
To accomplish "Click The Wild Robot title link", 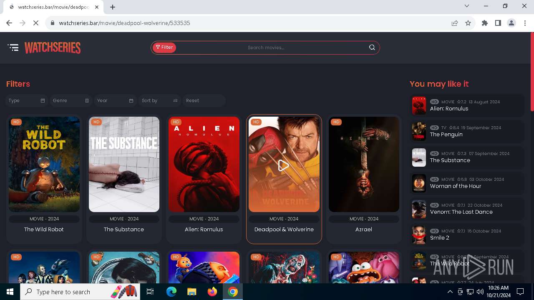I will tap(44, 229).
